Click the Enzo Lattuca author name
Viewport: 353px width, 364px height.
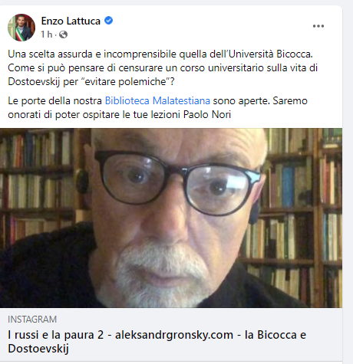tap(71, 21)
